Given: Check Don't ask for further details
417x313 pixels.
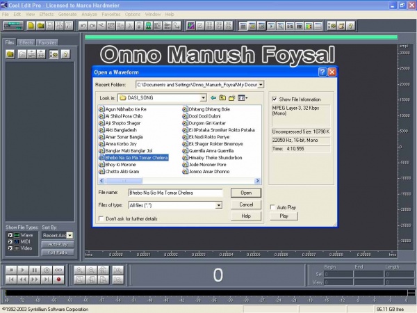Looking at the screenshot, I should [101, 218].
